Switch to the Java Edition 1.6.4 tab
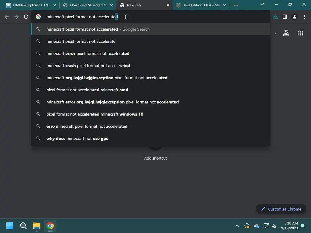This screenshot has height=233, width=311. (201, 5)
